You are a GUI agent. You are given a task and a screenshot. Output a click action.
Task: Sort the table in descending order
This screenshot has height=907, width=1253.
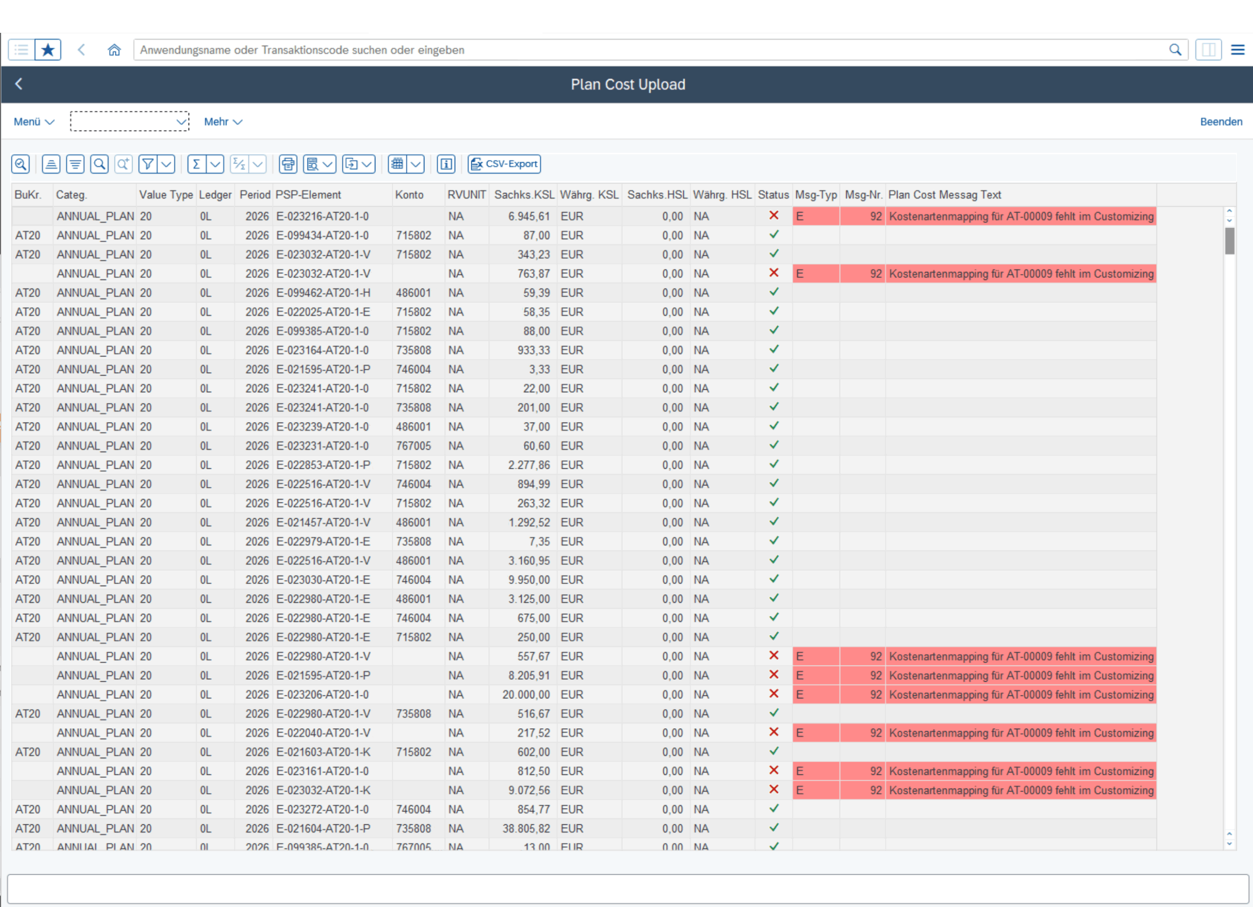point(75,164)
